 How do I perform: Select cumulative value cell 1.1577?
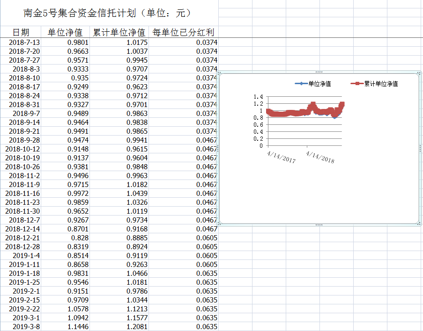pyautogui.click(x=119, y=318)
